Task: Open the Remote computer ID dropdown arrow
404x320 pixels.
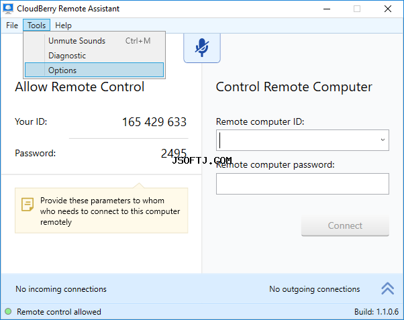Action: [x=383, y=140]
